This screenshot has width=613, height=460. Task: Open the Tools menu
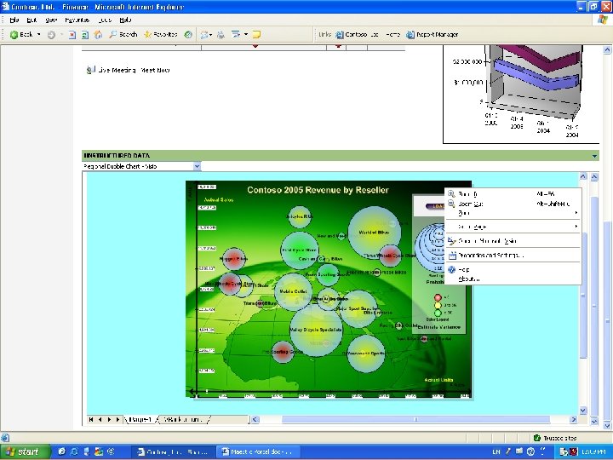(x=105, y=20)
